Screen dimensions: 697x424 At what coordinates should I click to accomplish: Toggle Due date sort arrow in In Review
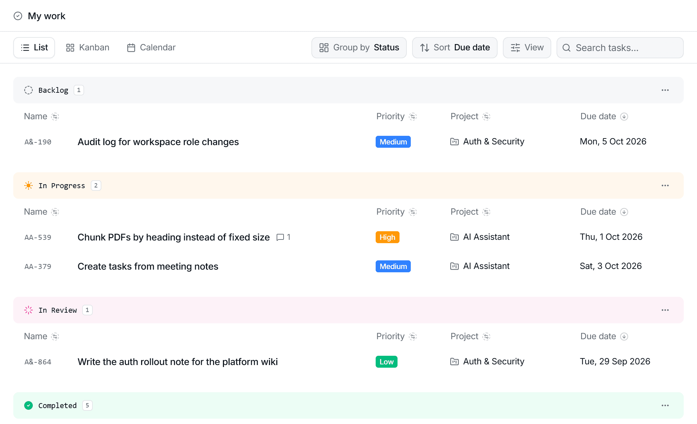624,337
